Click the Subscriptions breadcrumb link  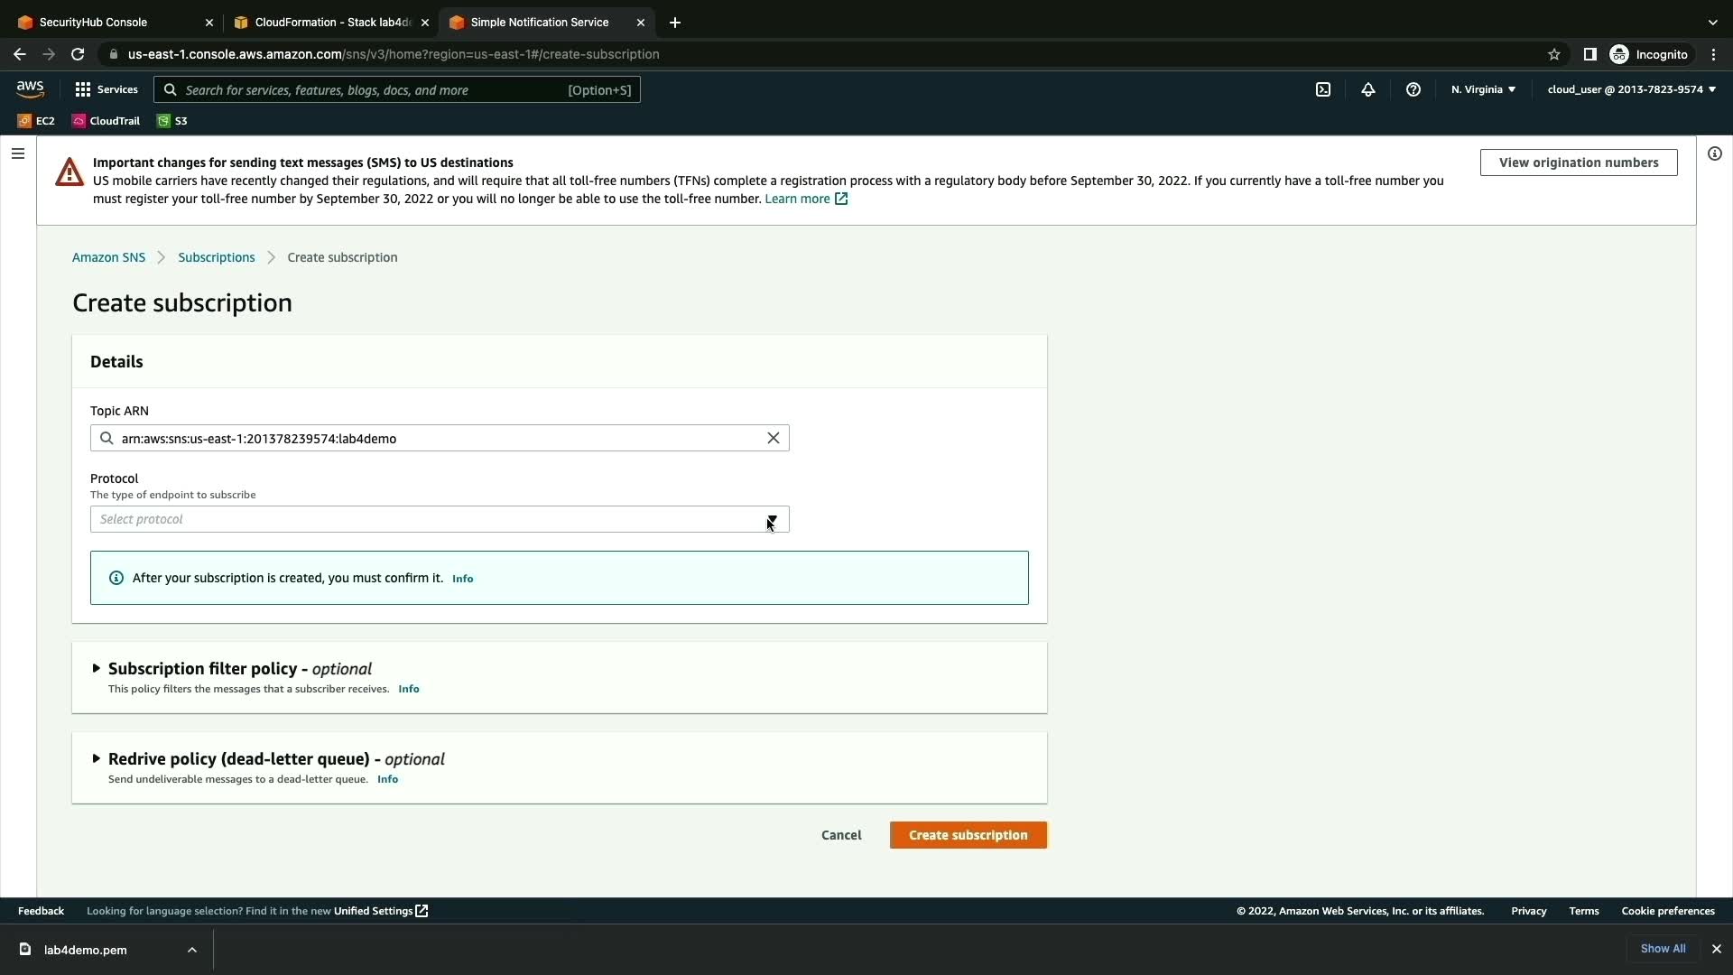[x=217, y=257]
